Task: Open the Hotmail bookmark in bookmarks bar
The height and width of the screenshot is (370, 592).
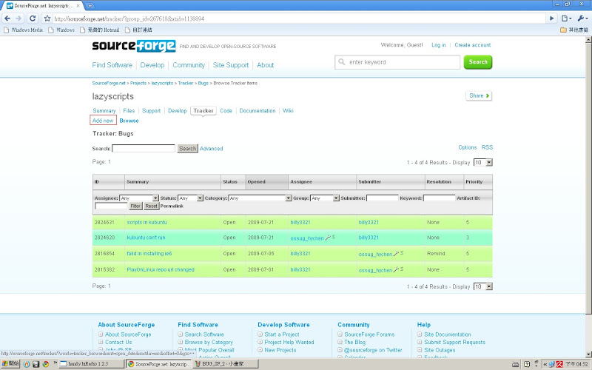Action: click(100, 30)
